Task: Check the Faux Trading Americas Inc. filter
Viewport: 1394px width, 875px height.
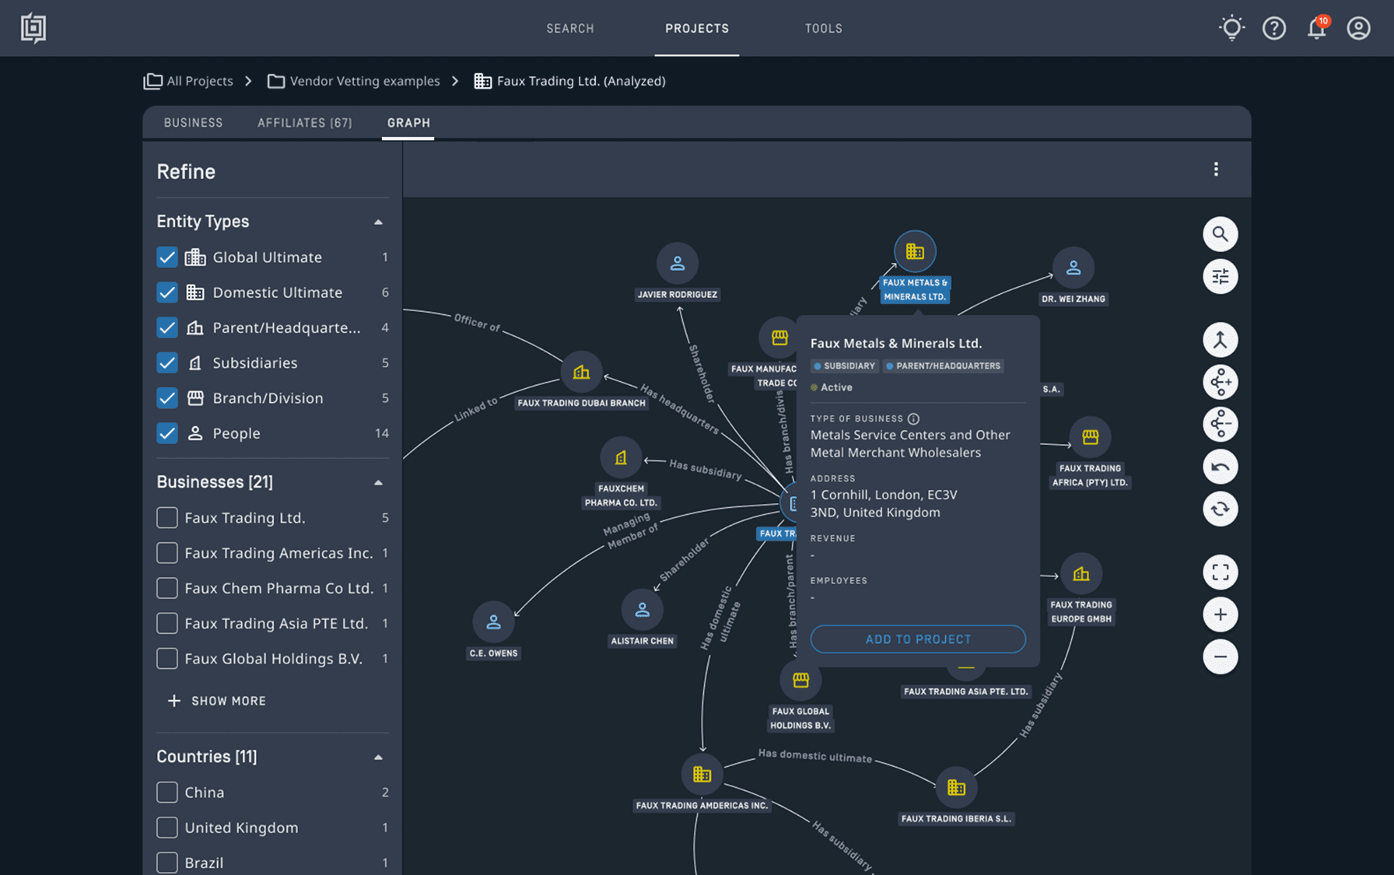Action: click(167, 553)
